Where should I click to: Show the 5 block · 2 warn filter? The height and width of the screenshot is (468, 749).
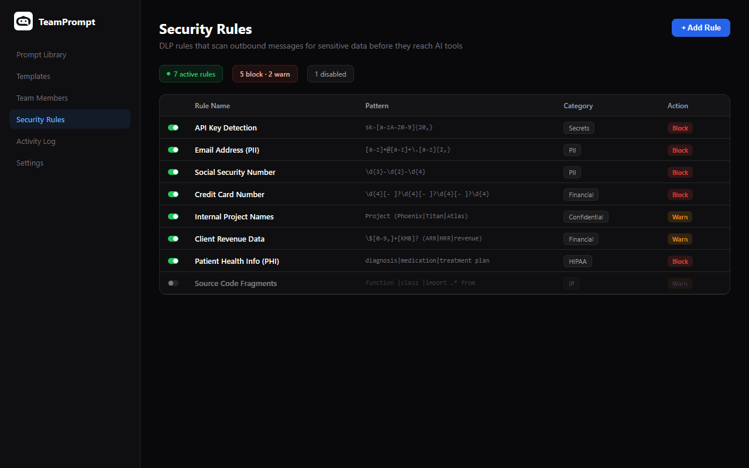(x=264, y=74)
